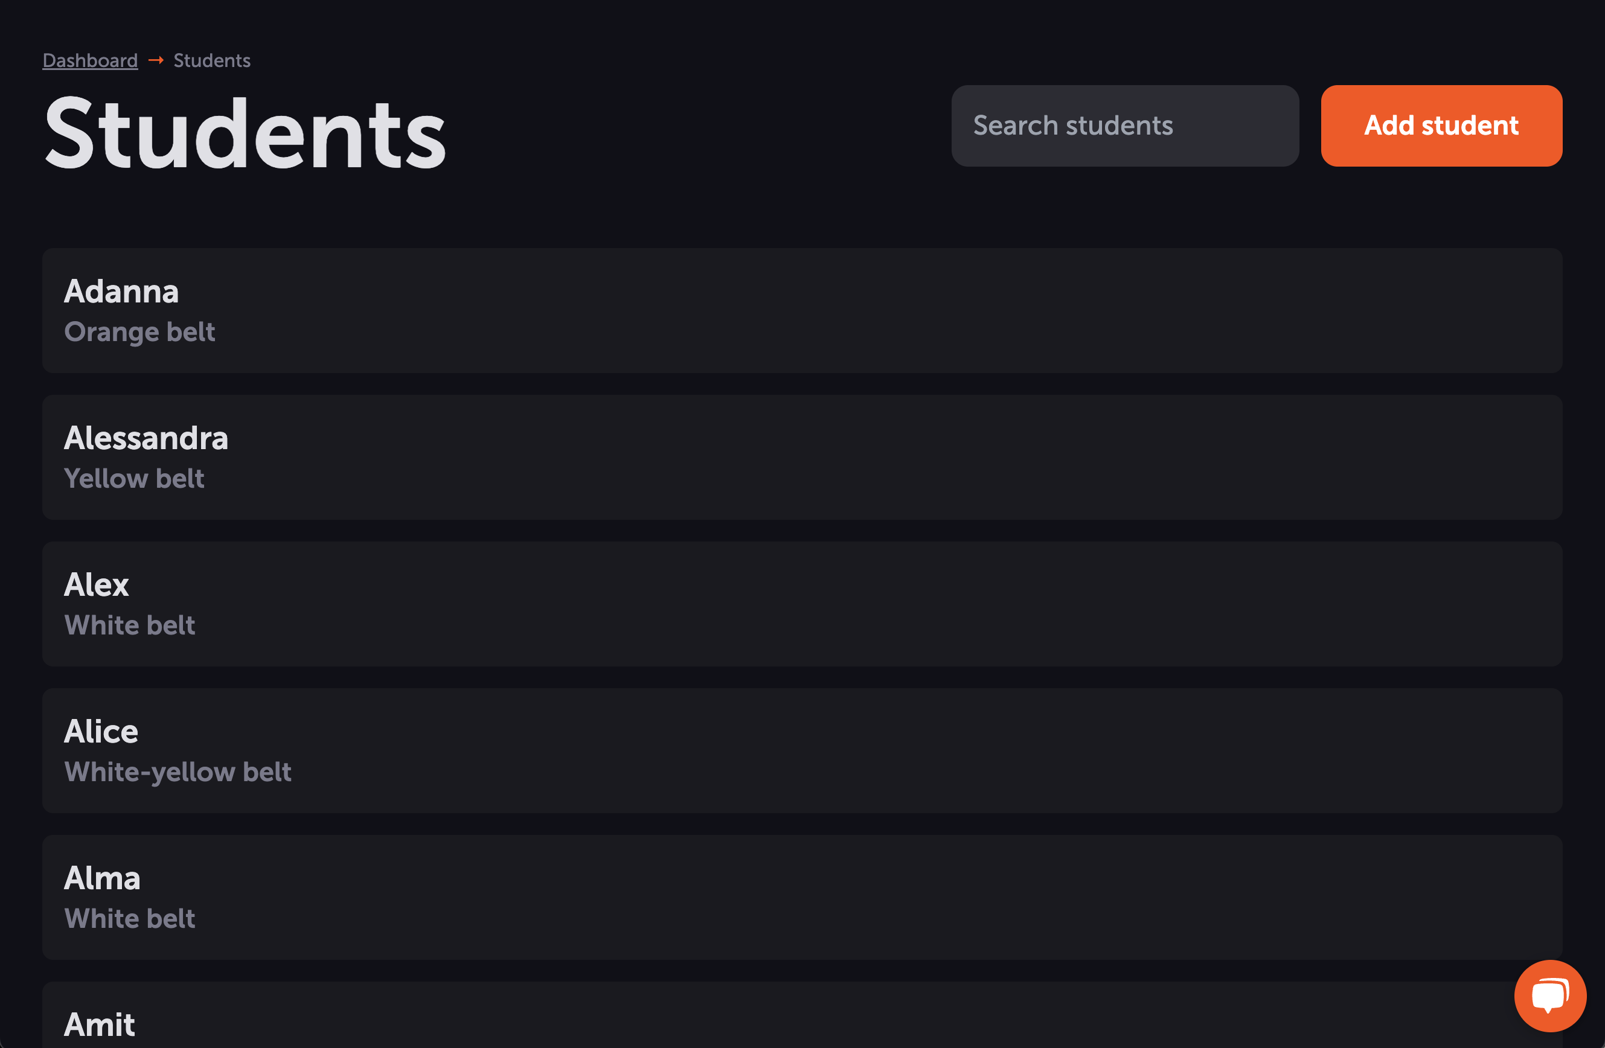Click blank area of Adanna's card
Viewport: 1605px width, 1048px height.
[x=944, y=311]
